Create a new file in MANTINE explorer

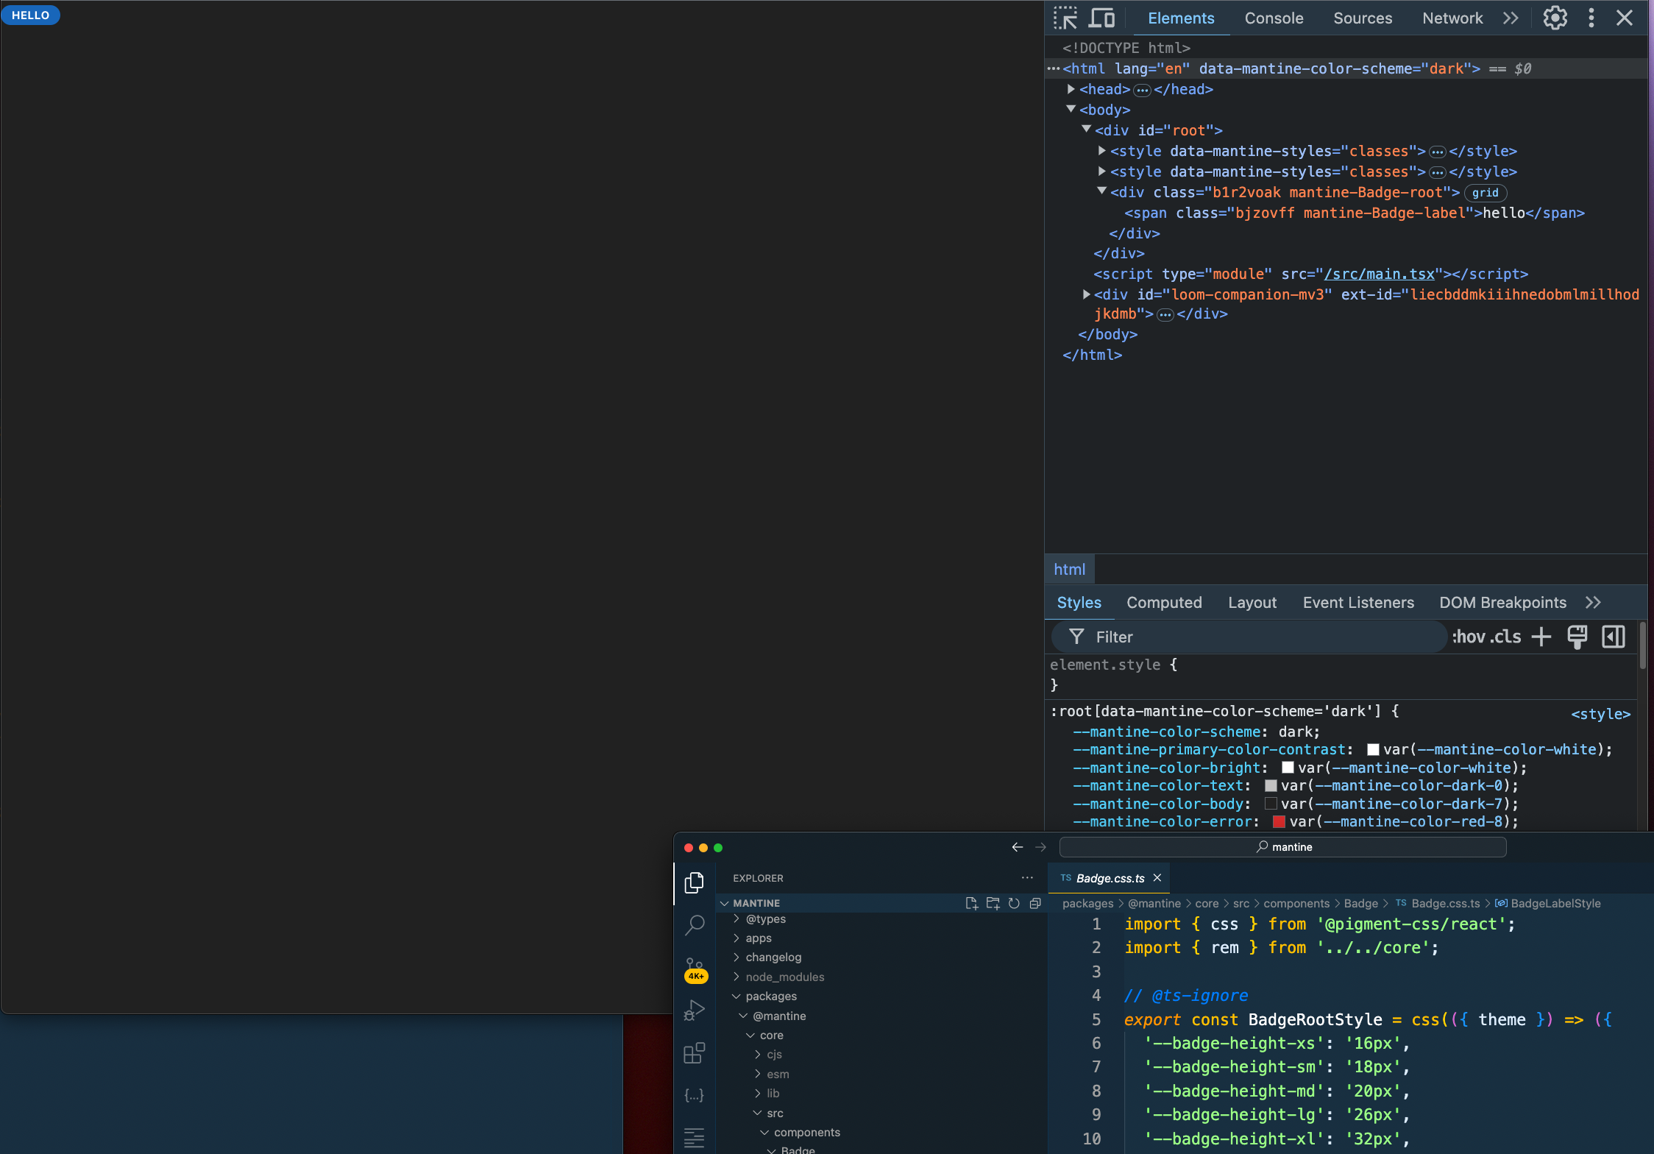(x=971, y=903)
